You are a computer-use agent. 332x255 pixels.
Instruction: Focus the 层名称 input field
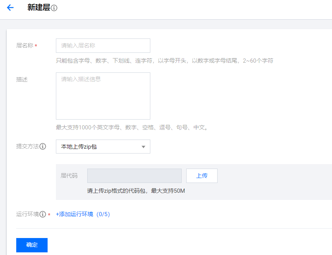point(103,45)
